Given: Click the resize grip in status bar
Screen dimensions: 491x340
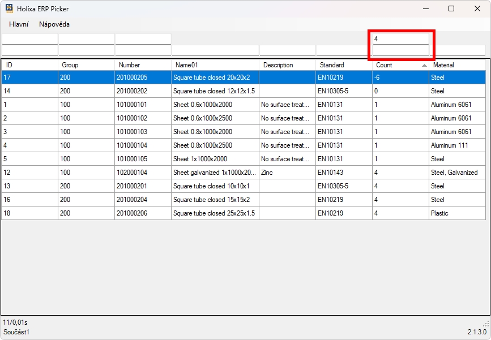Looking at the screenshot, I should (485, 323).
